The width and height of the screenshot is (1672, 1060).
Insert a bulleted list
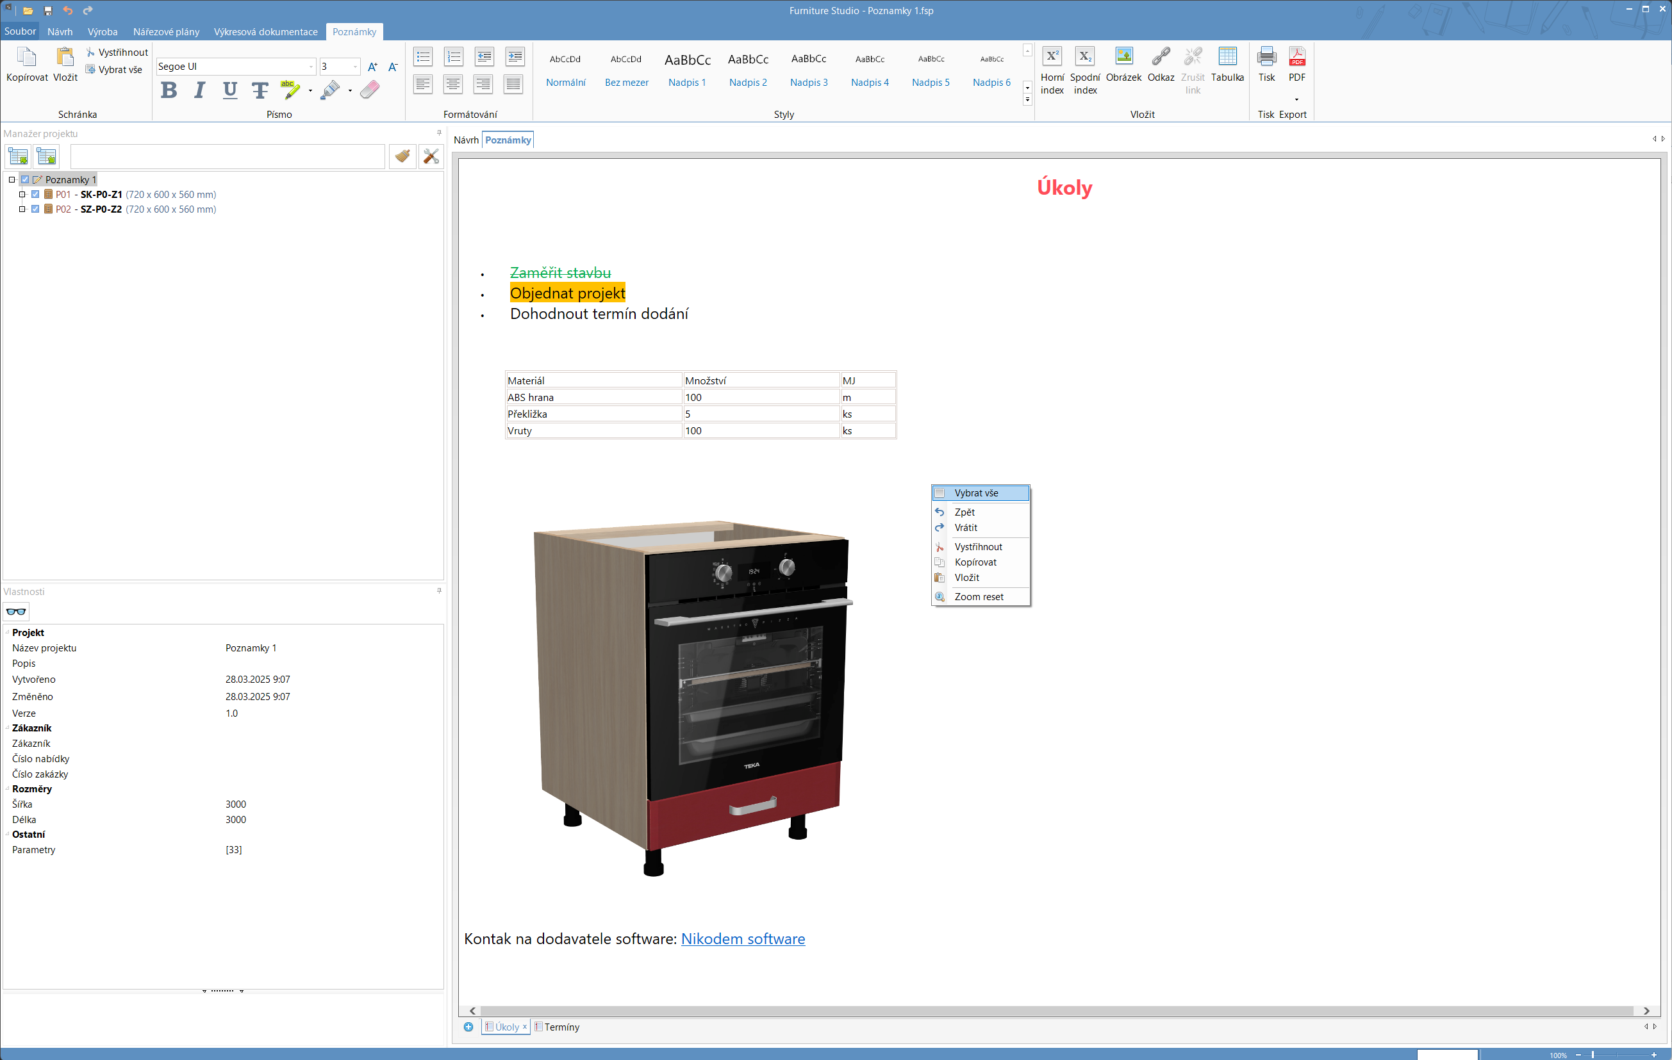tap(423, 56)
